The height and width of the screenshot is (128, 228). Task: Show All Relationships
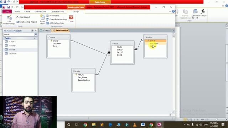55,23
